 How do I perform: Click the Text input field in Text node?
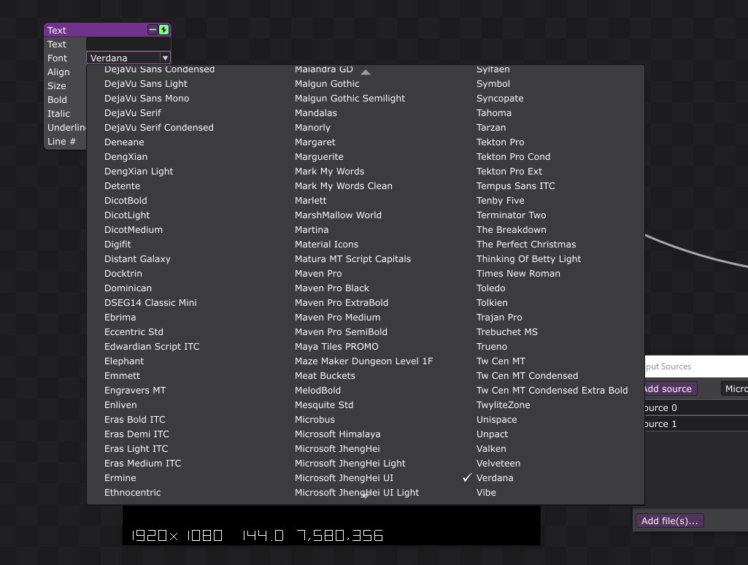pyautogui.click(x=128, y=44)
